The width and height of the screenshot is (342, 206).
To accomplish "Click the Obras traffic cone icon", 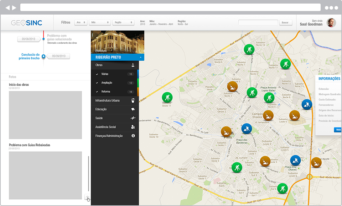I will (133, 65).
